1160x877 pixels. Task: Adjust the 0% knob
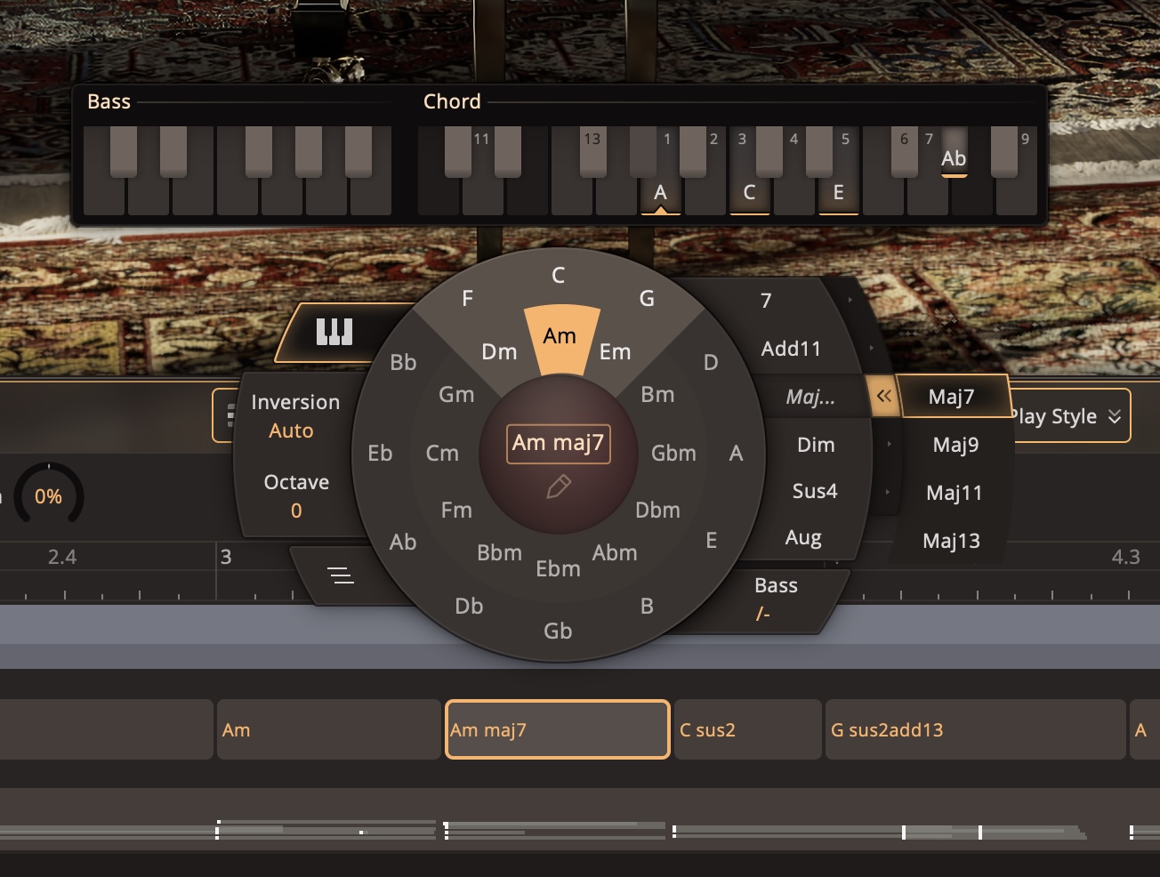click(x=48, y=495)
